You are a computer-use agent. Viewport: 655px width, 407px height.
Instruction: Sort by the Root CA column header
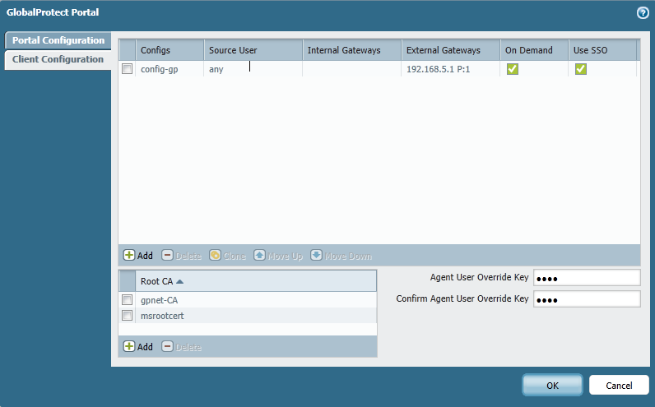256,281
